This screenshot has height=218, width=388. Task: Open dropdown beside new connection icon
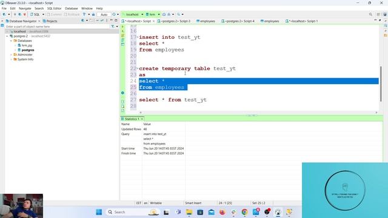[9, 15]
